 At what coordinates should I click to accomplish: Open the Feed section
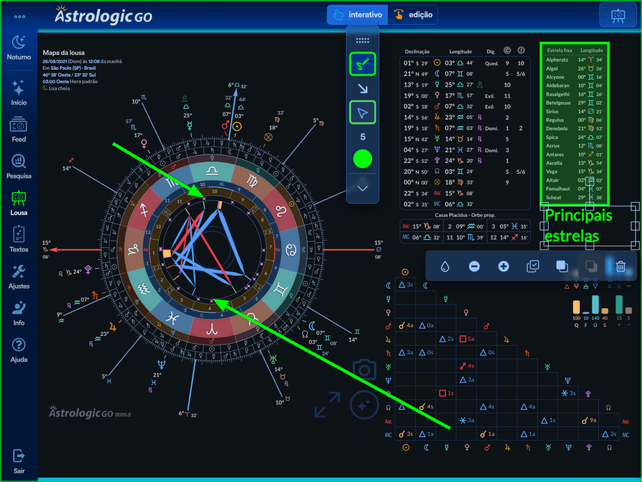(x=19, y=130)
